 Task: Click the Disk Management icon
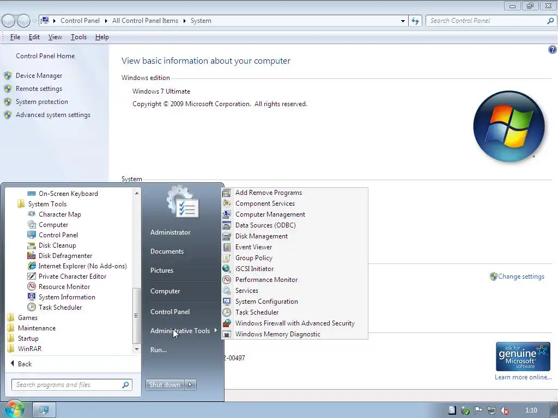(227, 236)
